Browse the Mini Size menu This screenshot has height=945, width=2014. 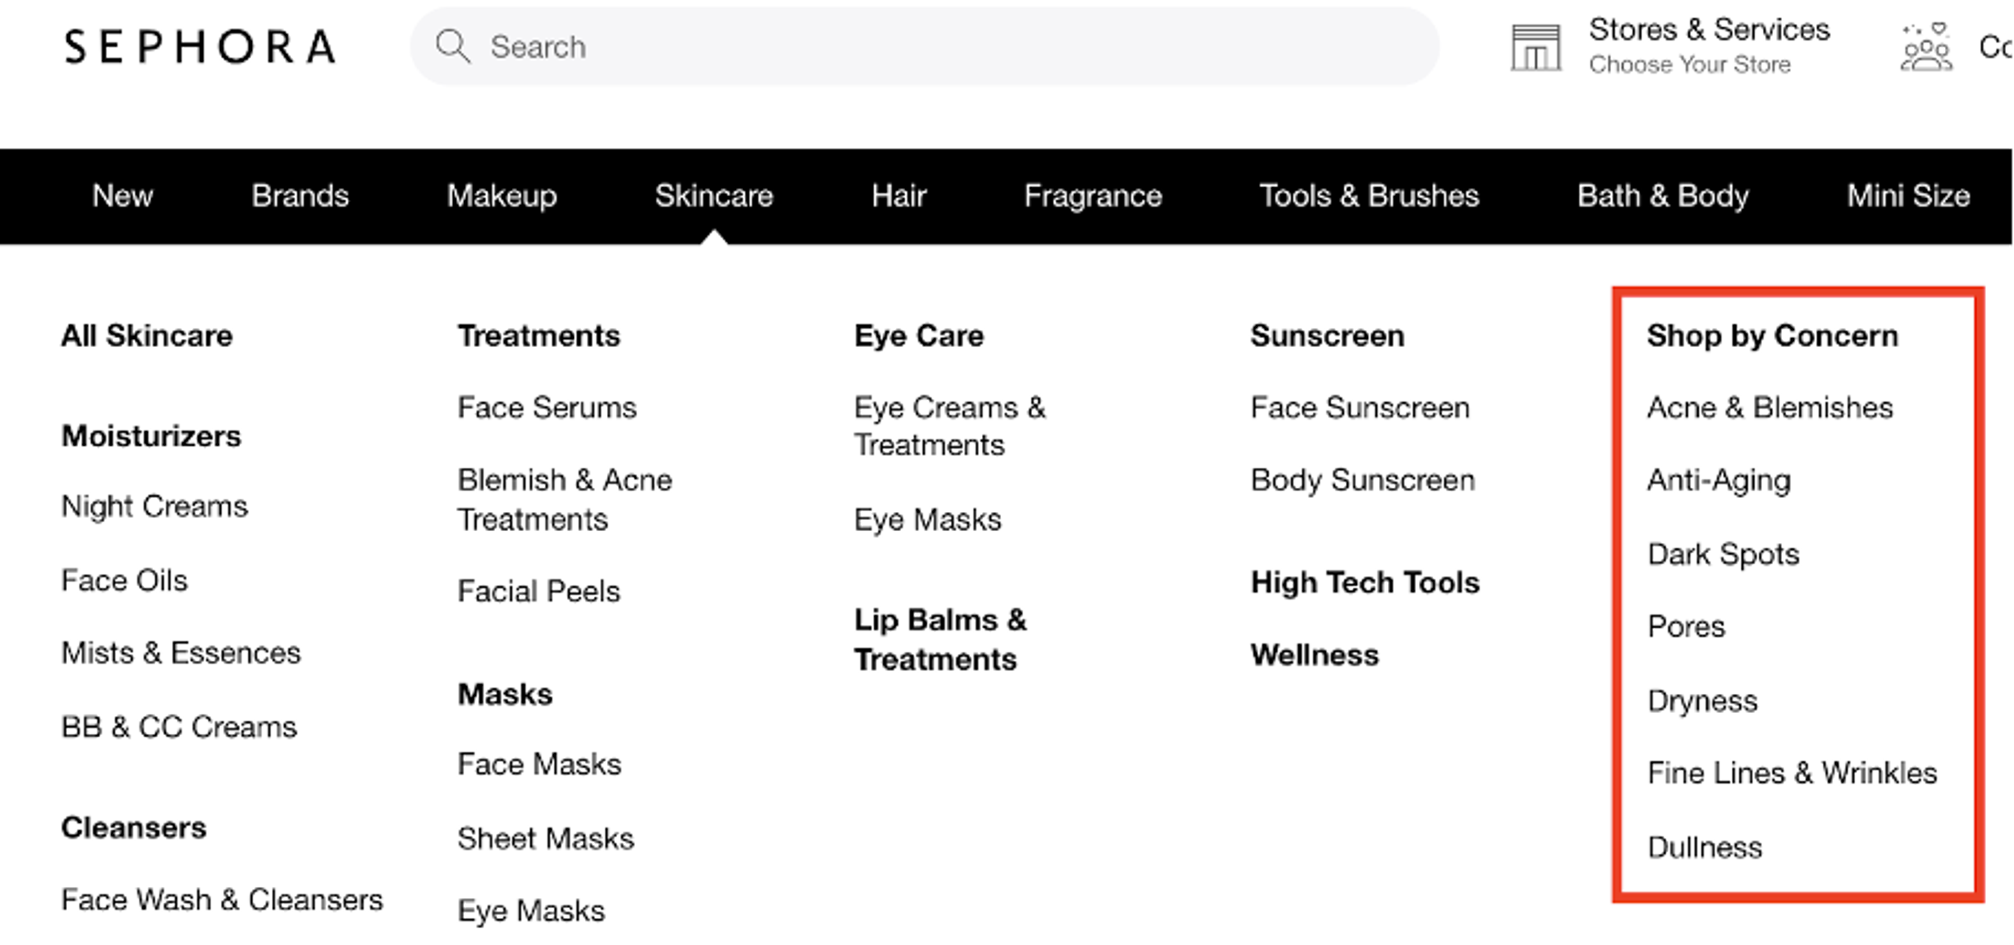(1909, 196)
